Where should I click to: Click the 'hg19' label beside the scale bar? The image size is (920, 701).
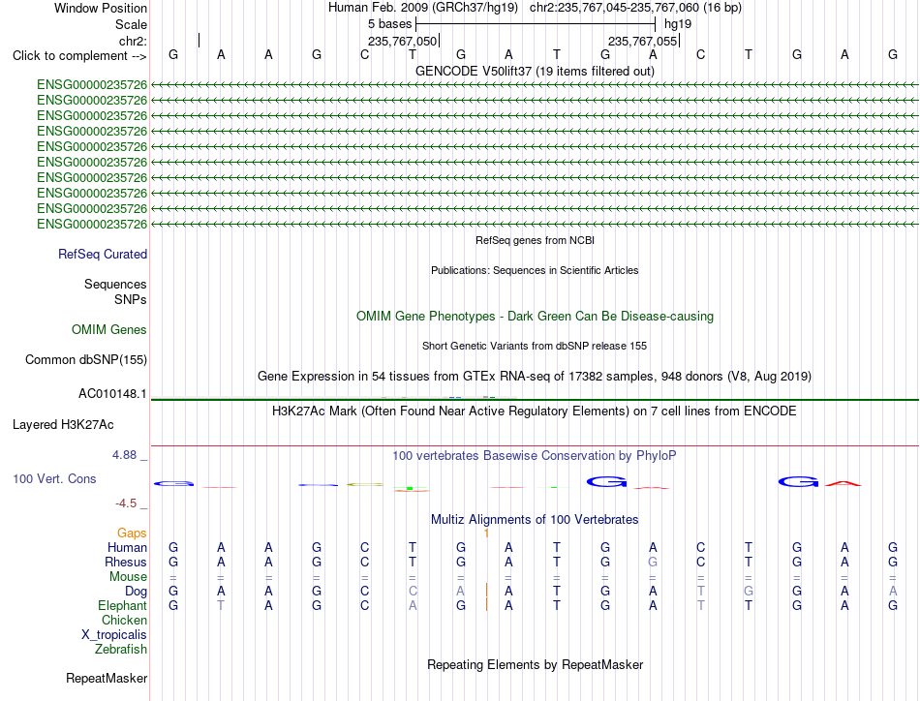point(678,24)
